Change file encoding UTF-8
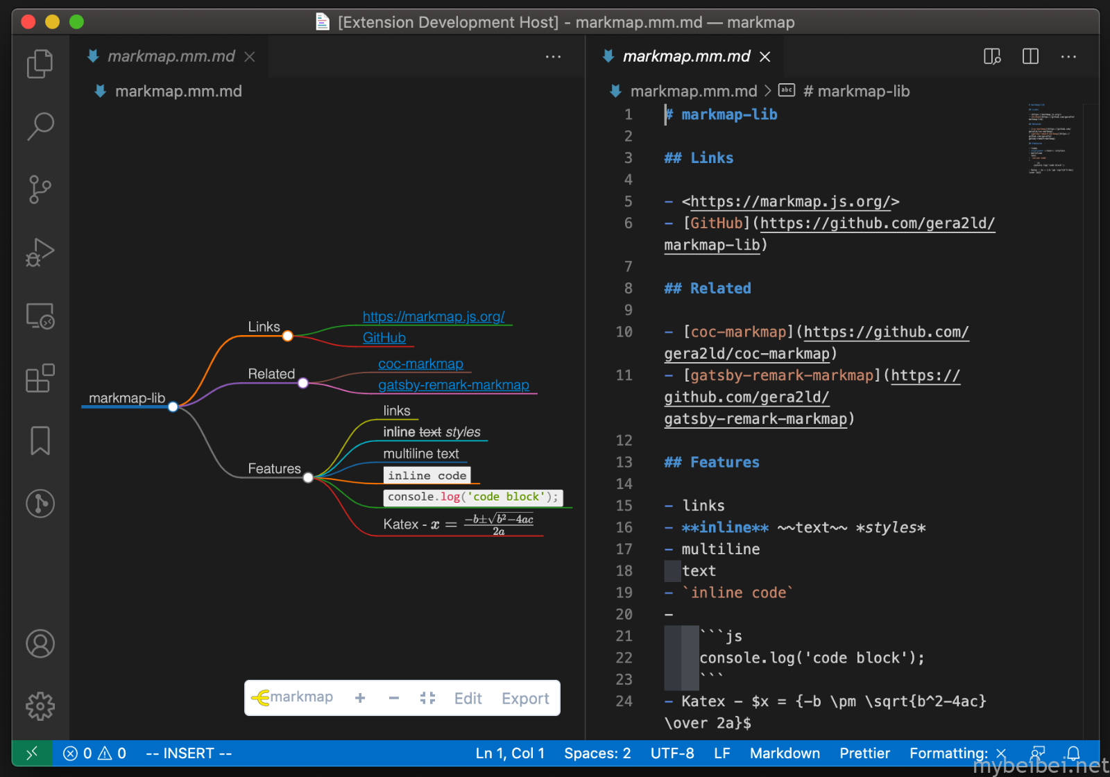The width and height of the screenshot is (1110, 777). click(672, 753)
